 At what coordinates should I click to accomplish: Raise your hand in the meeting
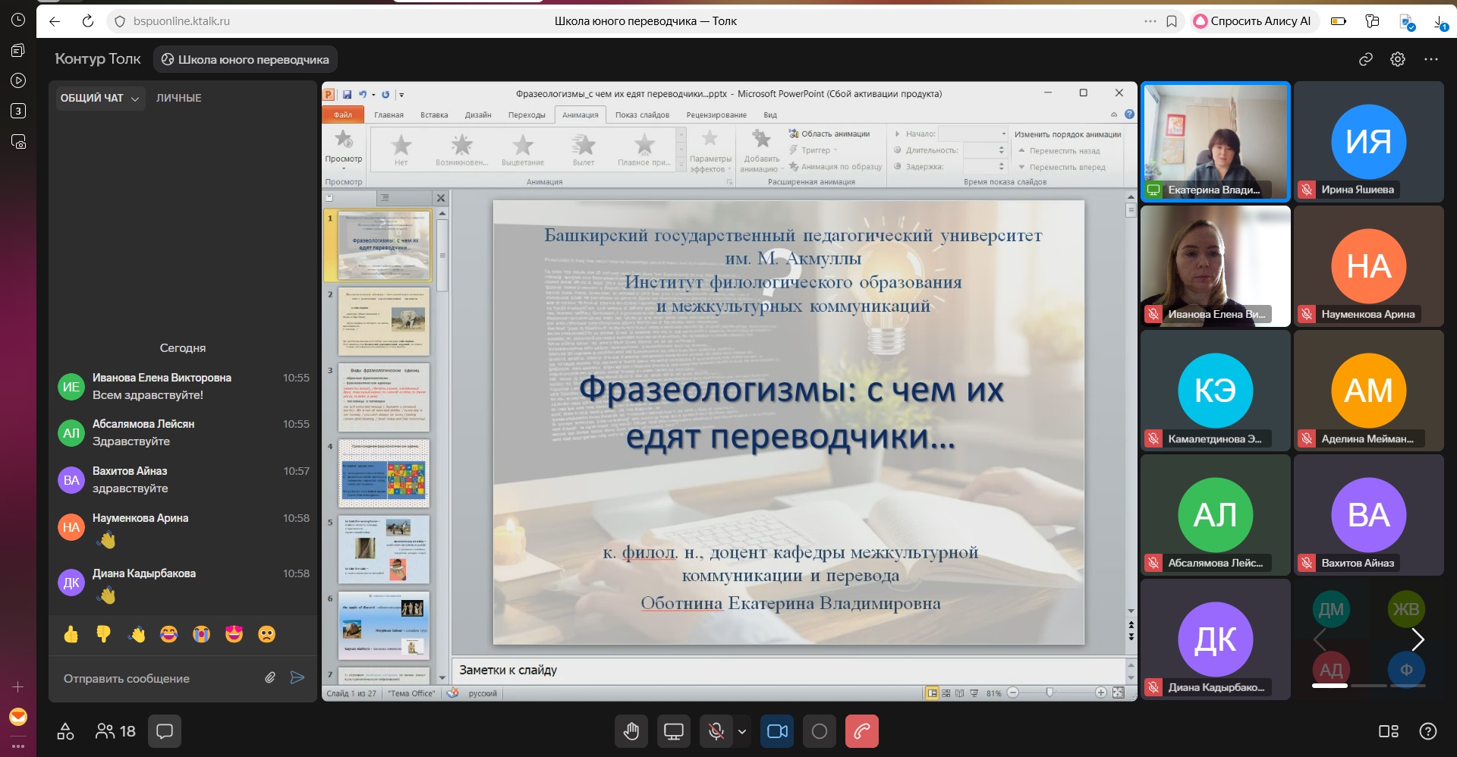click(x=631, y=731)
